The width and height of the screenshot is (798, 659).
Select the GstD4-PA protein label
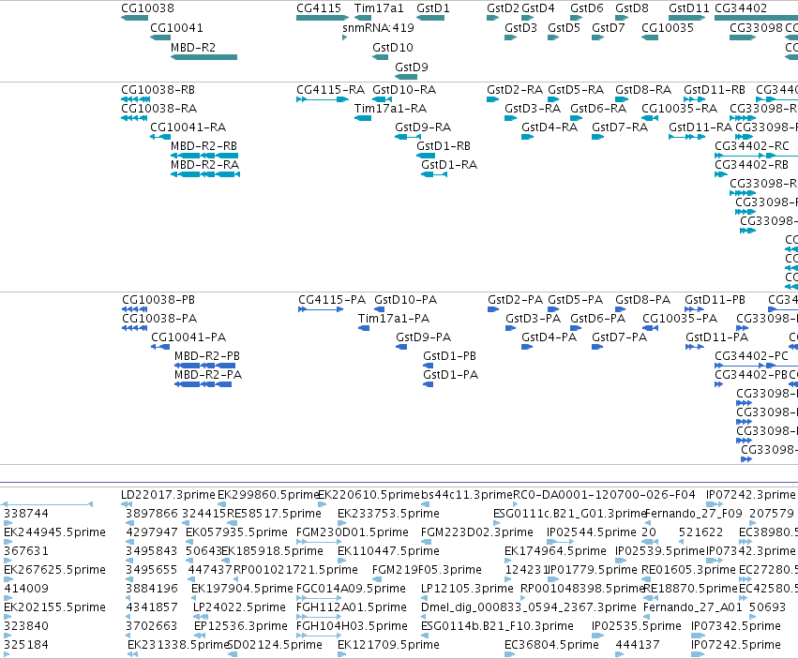[x=549, y=337]
